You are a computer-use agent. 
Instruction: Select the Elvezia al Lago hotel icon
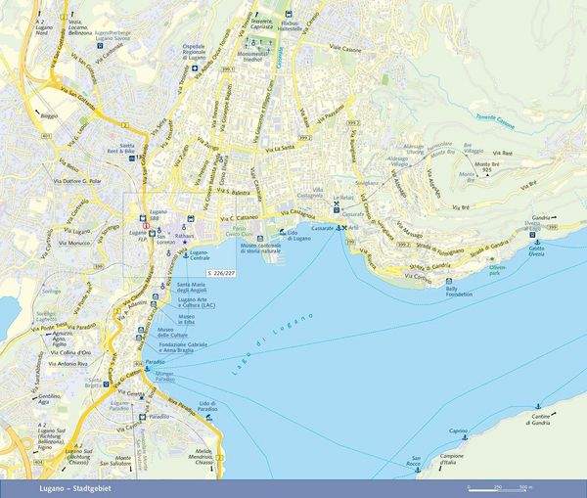tap(532, 235)
